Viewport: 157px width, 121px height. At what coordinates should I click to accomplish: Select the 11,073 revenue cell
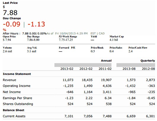pyautogui.click(x=68, y=80)
